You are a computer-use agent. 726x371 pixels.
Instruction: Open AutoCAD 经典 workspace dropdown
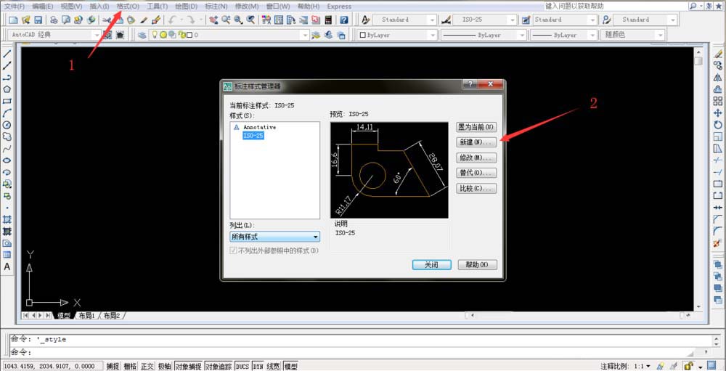54,35
